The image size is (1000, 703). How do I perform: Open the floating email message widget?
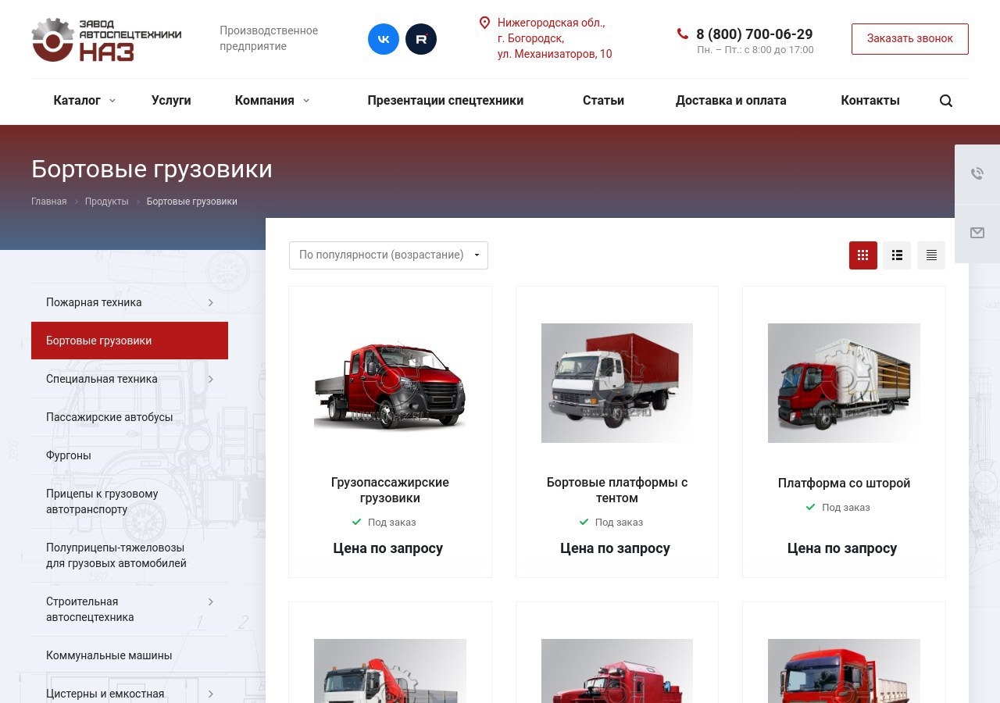[x=977, y=234]
